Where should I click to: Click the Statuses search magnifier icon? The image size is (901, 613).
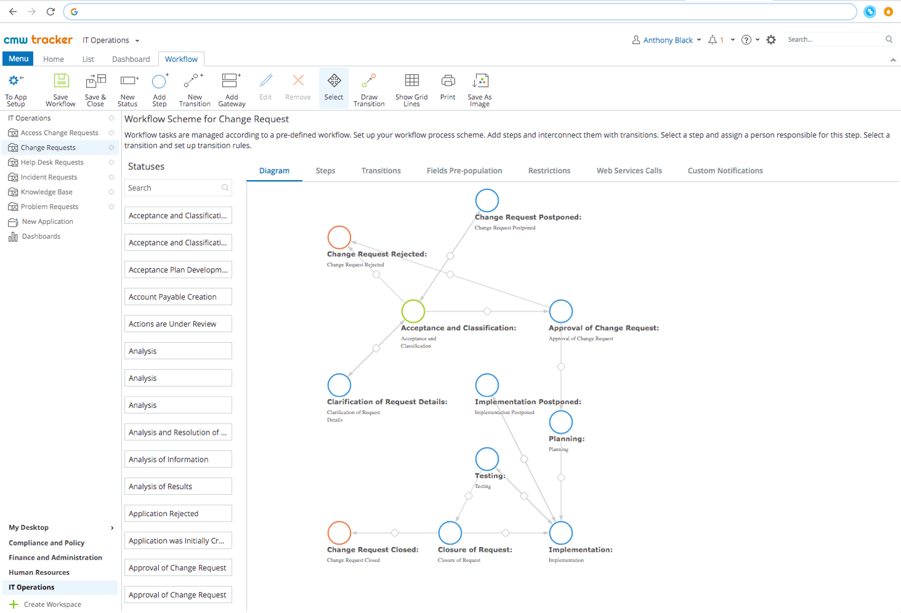(225, 188)
